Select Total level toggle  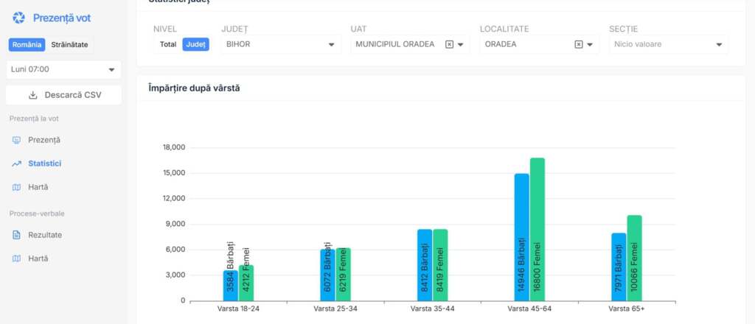click(168, 44)
